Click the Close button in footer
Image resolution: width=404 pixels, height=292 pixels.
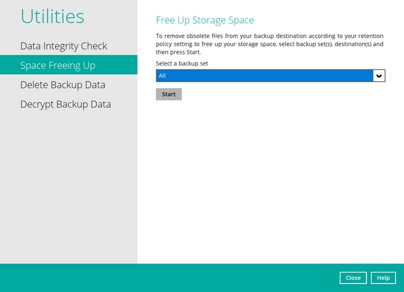click(x=353, y=278)
